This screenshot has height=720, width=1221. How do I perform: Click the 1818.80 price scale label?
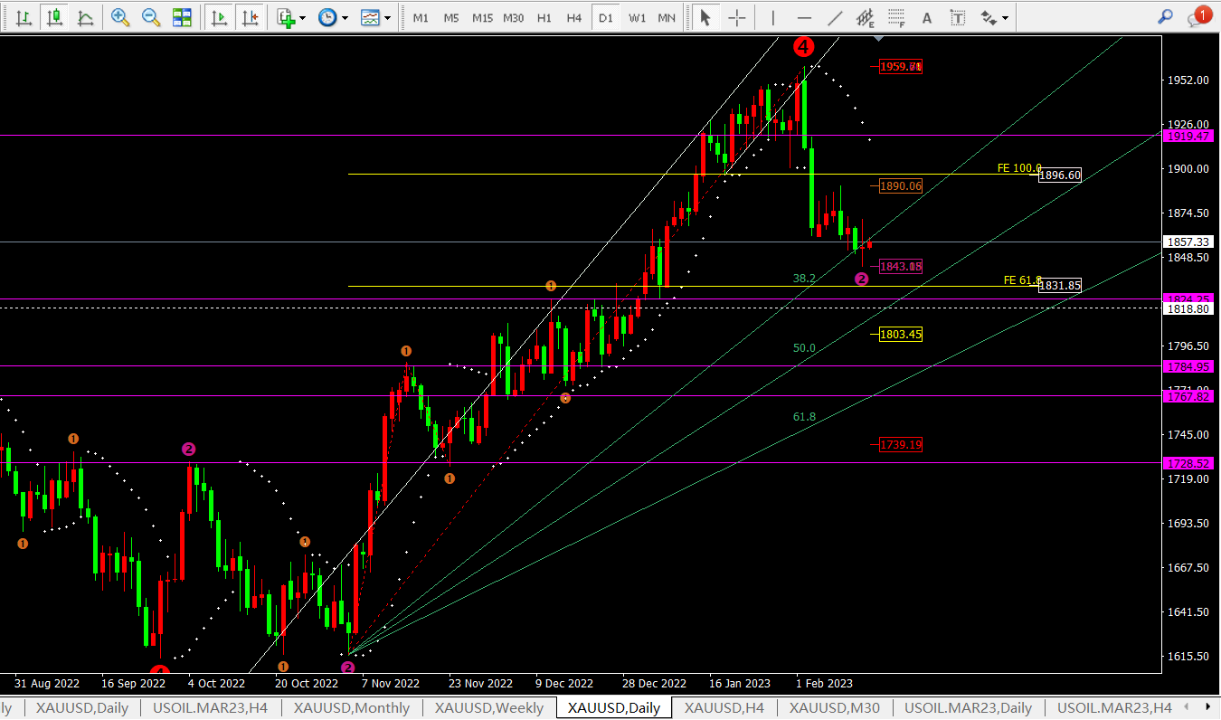pyautogui.click(x=1188, y=308)
